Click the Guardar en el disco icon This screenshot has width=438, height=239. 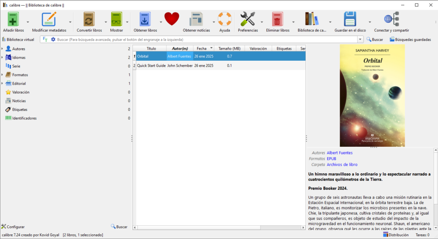(350, 20)
